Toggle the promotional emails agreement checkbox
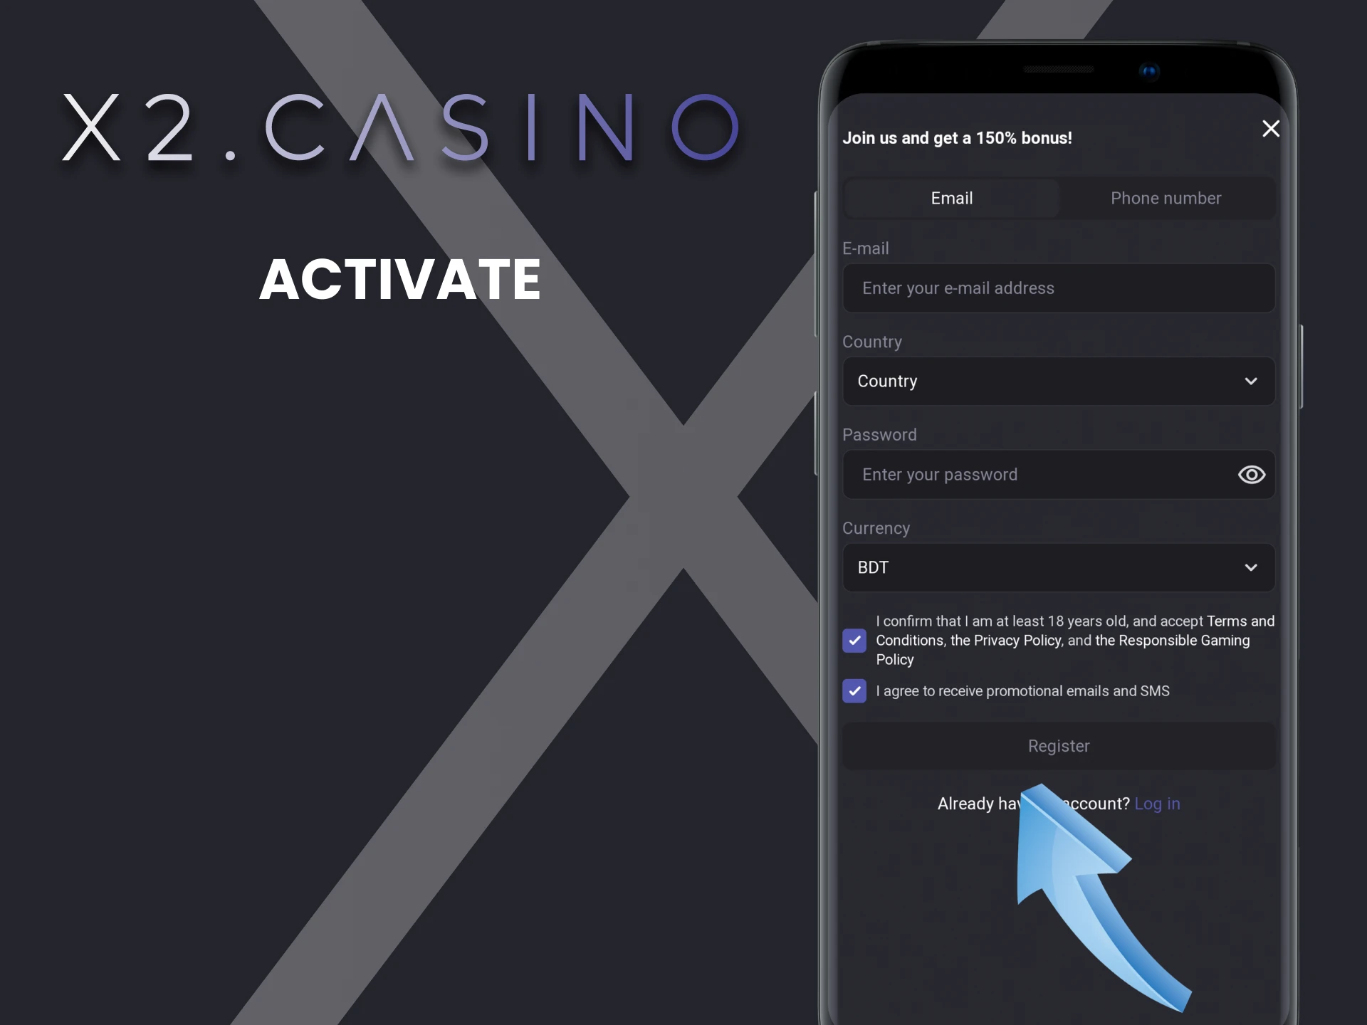Viewport: 1367px width, 1025px height. [x=854, y=690]
